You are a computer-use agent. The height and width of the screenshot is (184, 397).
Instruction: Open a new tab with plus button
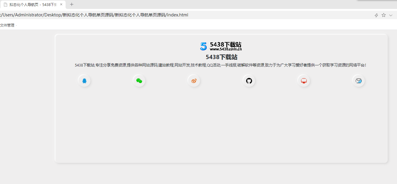pyautogui.click(x=72, y=4)
